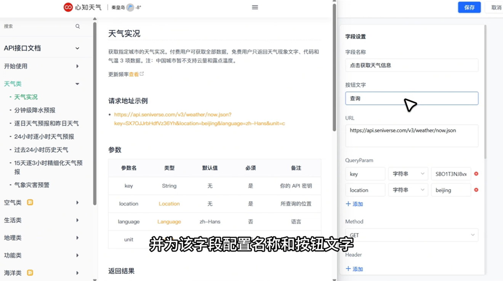Open external link icon beside 查看

click(x=142, y=74)
